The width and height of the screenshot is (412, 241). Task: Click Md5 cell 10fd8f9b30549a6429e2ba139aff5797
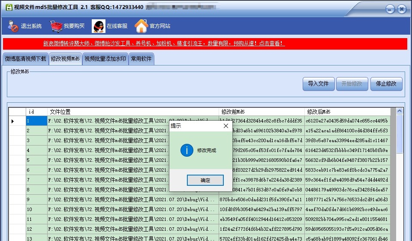(x=262, y=209)
